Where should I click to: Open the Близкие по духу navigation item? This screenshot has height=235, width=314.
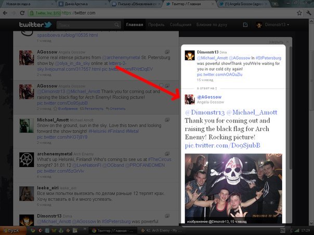click(212, 25)
